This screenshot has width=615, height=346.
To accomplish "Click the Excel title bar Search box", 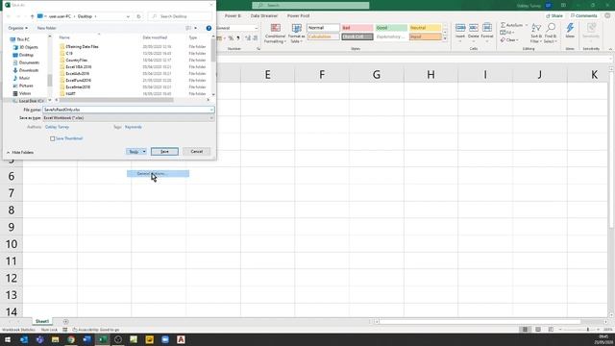I will pyautogui.click(x=310, y=5).
